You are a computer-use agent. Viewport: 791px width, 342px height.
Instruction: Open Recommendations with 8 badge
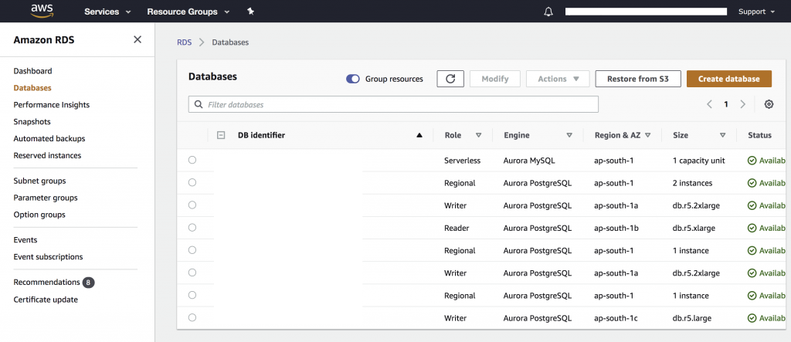pyautogui.click(x=54, y=283)
